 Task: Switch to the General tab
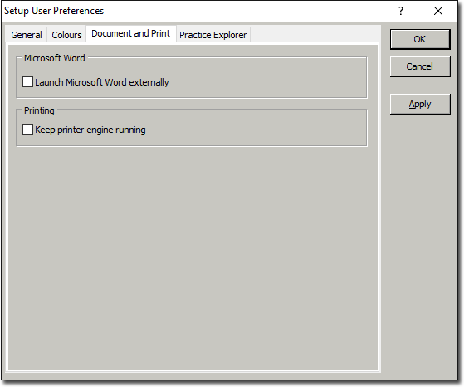[x=27, y=35]
